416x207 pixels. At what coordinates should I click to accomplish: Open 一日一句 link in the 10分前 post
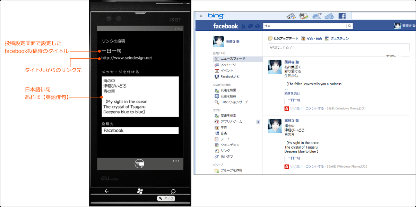click(294, 158)
